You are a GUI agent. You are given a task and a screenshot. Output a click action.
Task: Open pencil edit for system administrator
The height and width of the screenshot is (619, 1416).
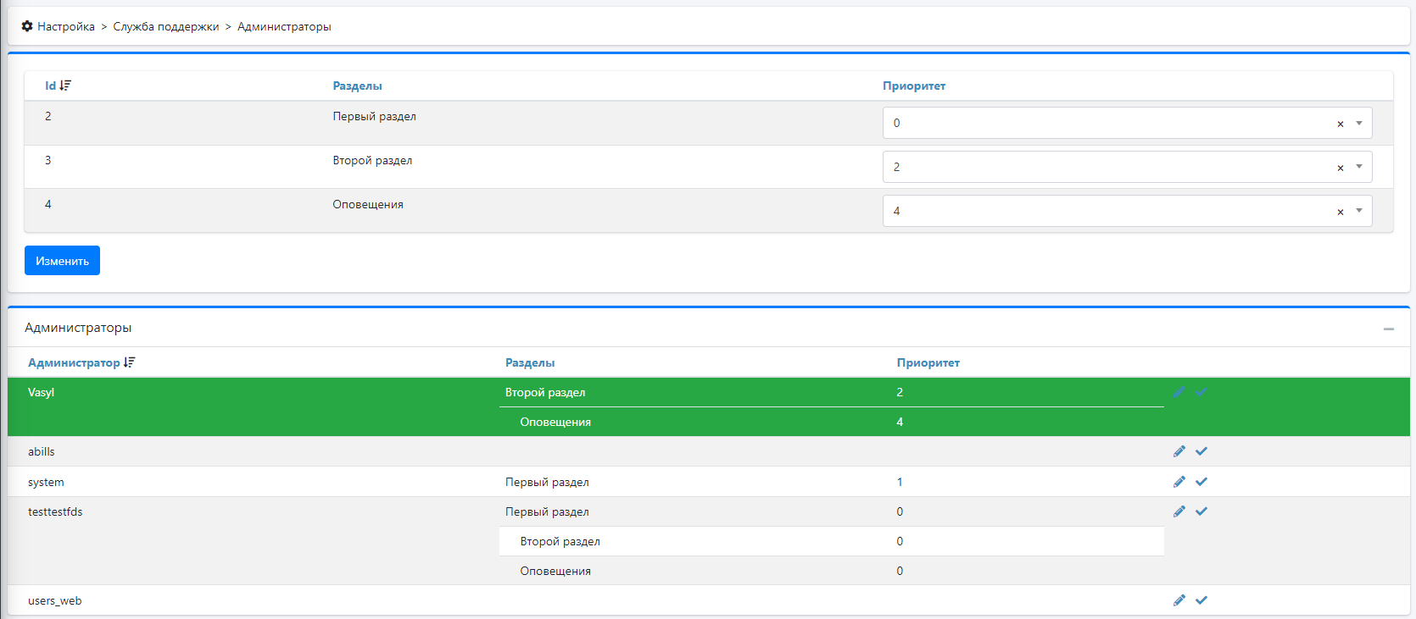[x=1179, y=482]
